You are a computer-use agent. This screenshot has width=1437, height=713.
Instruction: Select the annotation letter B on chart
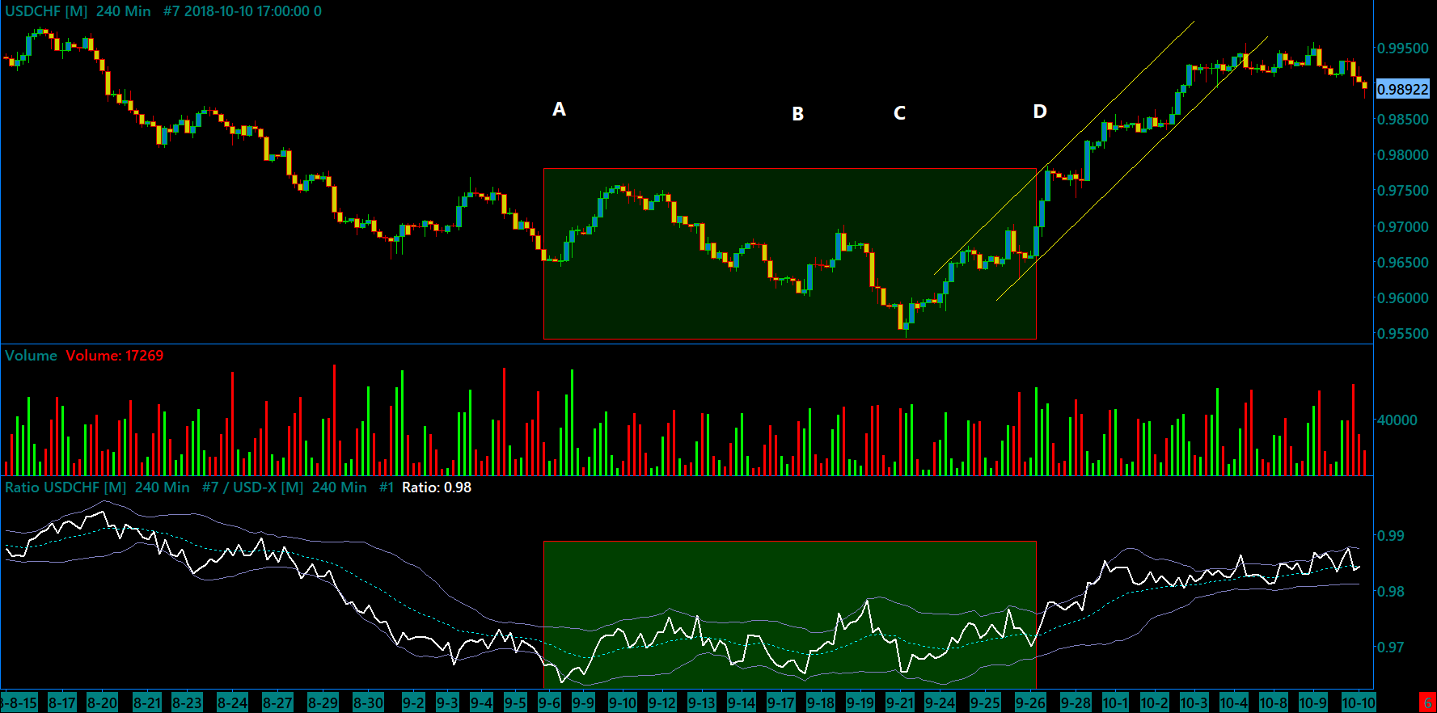798,114
